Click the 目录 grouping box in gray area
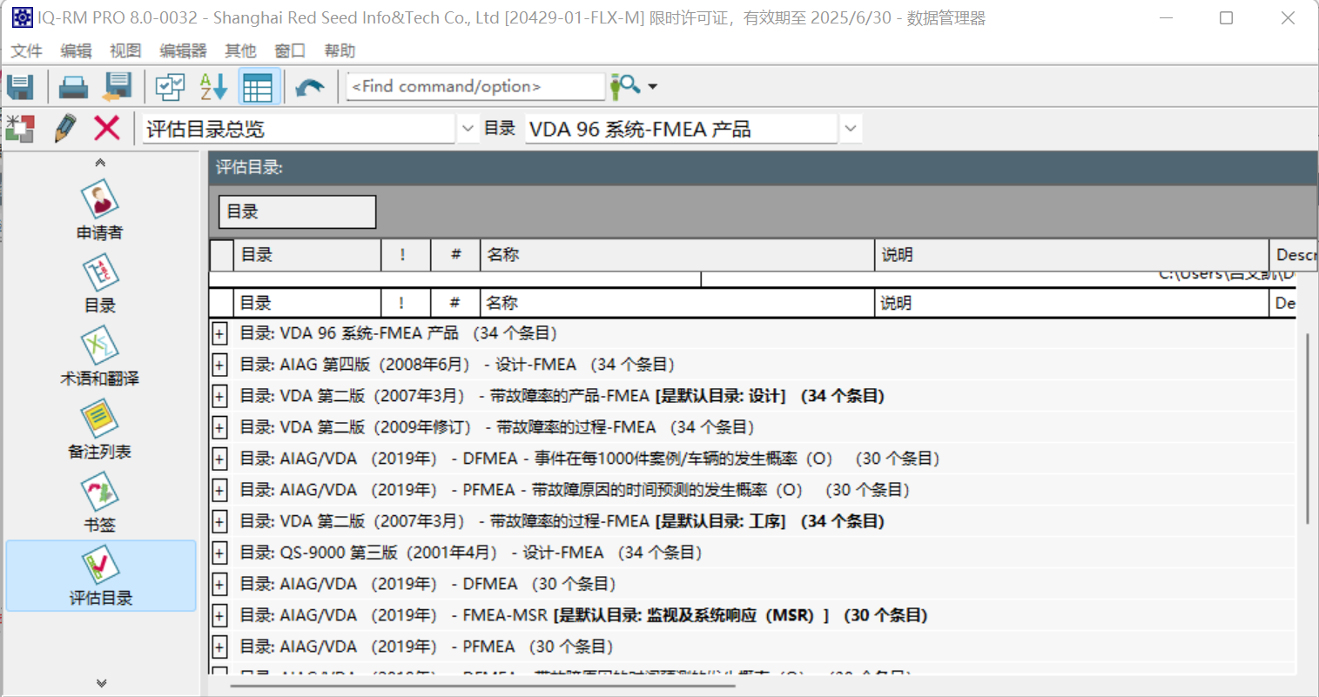 point(297,211)
